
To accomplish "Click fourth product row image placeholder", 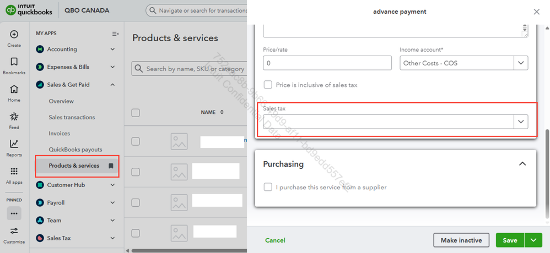I will coord(179,233).
